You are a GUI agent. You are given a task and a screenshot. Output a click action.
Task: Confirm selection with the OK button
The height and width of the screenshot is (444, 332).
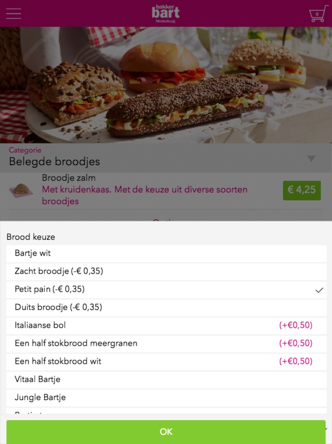coord(166,432)
